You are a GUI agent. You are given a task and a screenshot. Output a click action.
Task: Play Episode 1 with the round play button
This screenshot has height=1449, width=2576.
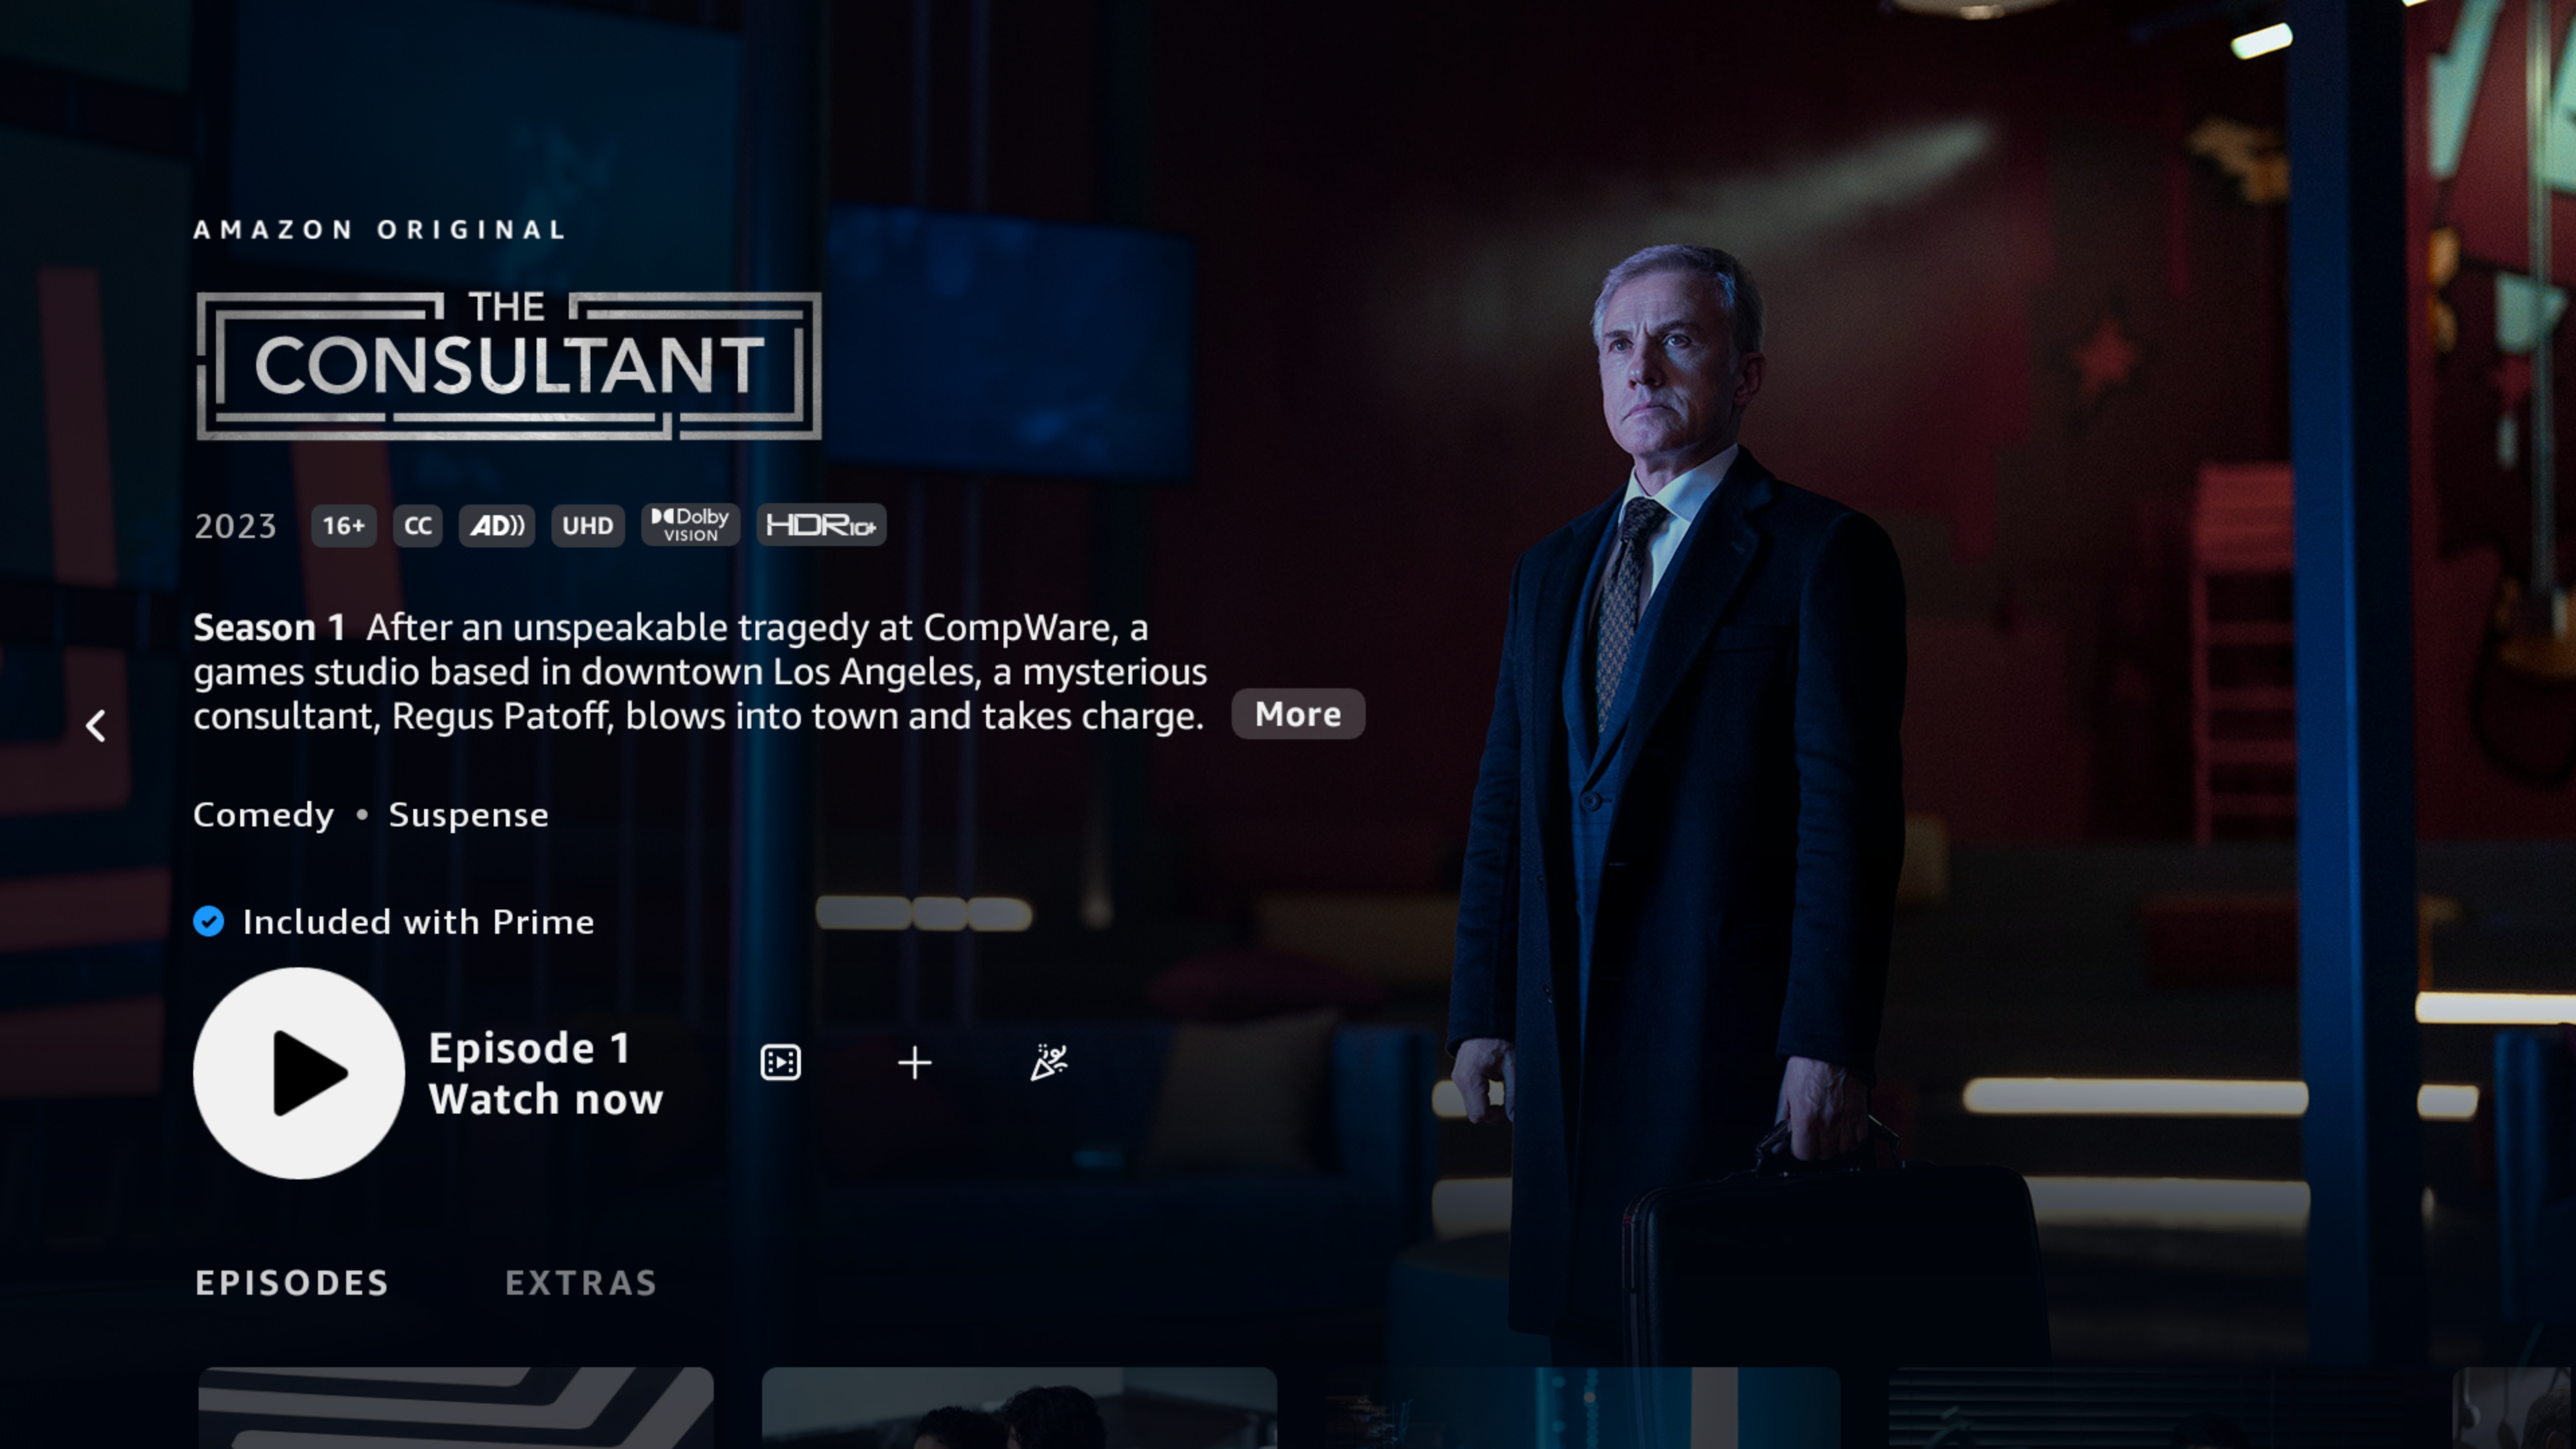click(298, 1072)
